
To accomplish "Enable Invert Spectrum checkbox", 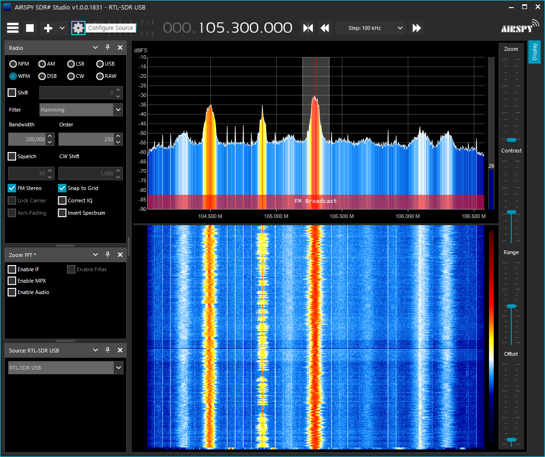I will [x=62, y=213].
